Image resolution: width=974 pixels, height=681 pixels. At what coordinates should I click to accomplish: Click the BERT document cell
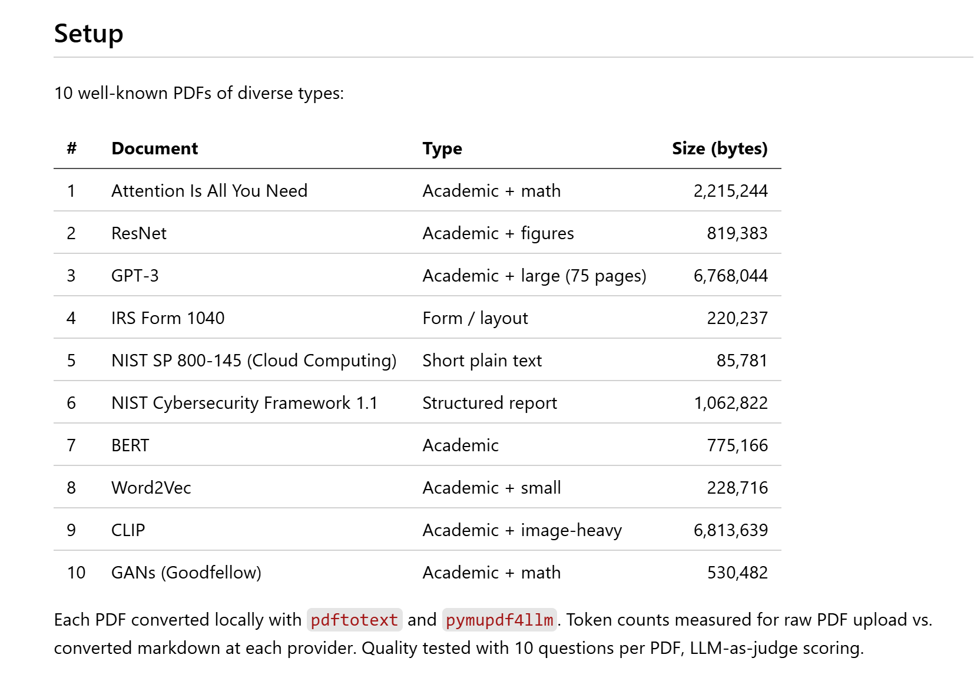[x=130, y=445]
